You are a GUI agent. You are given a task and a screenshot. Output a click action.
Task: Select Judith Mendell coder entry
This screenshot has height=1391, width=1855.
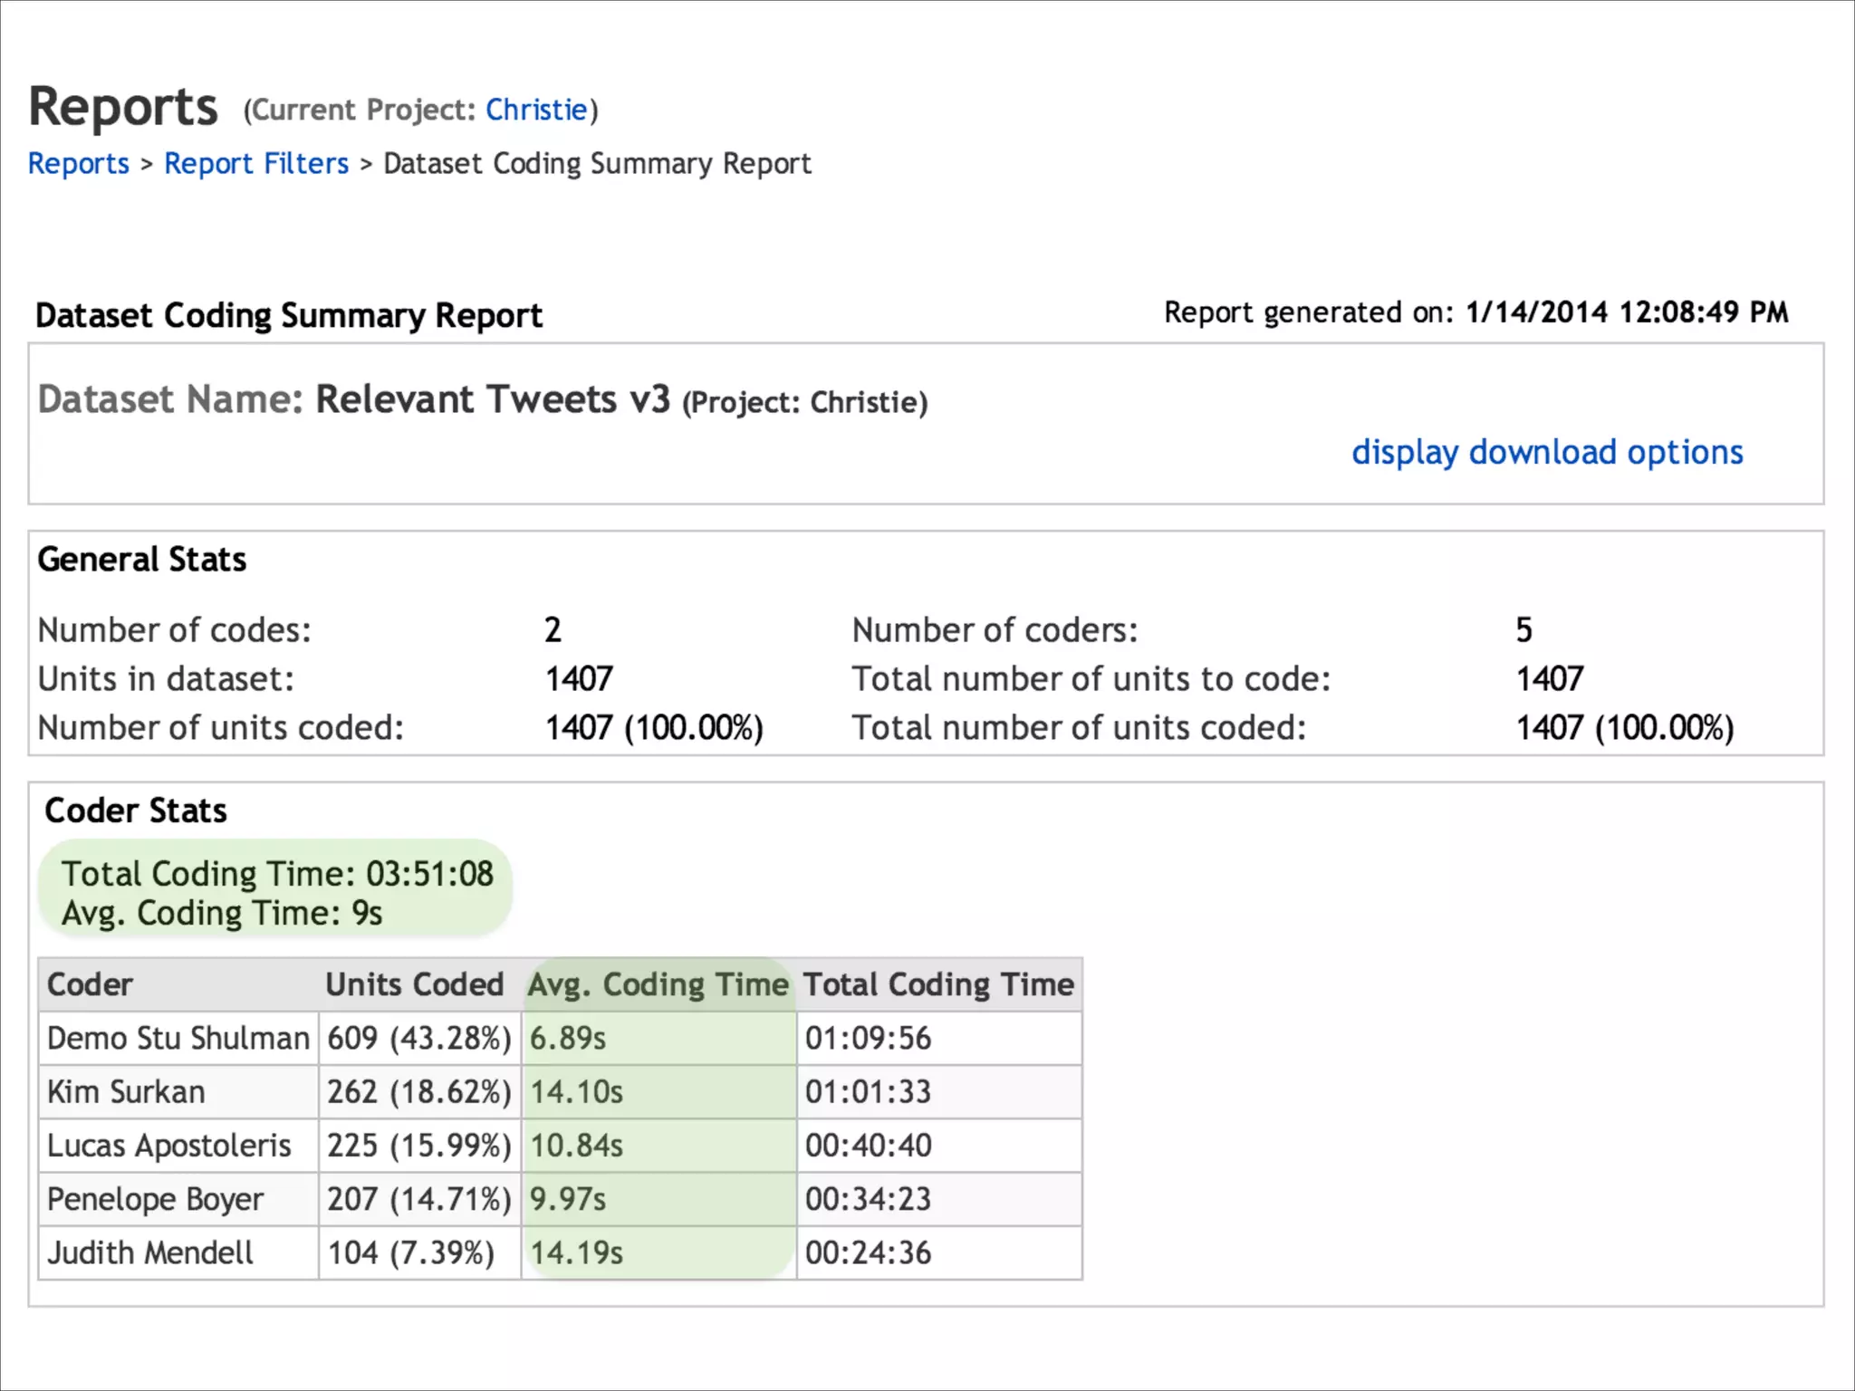point(149,1253)
